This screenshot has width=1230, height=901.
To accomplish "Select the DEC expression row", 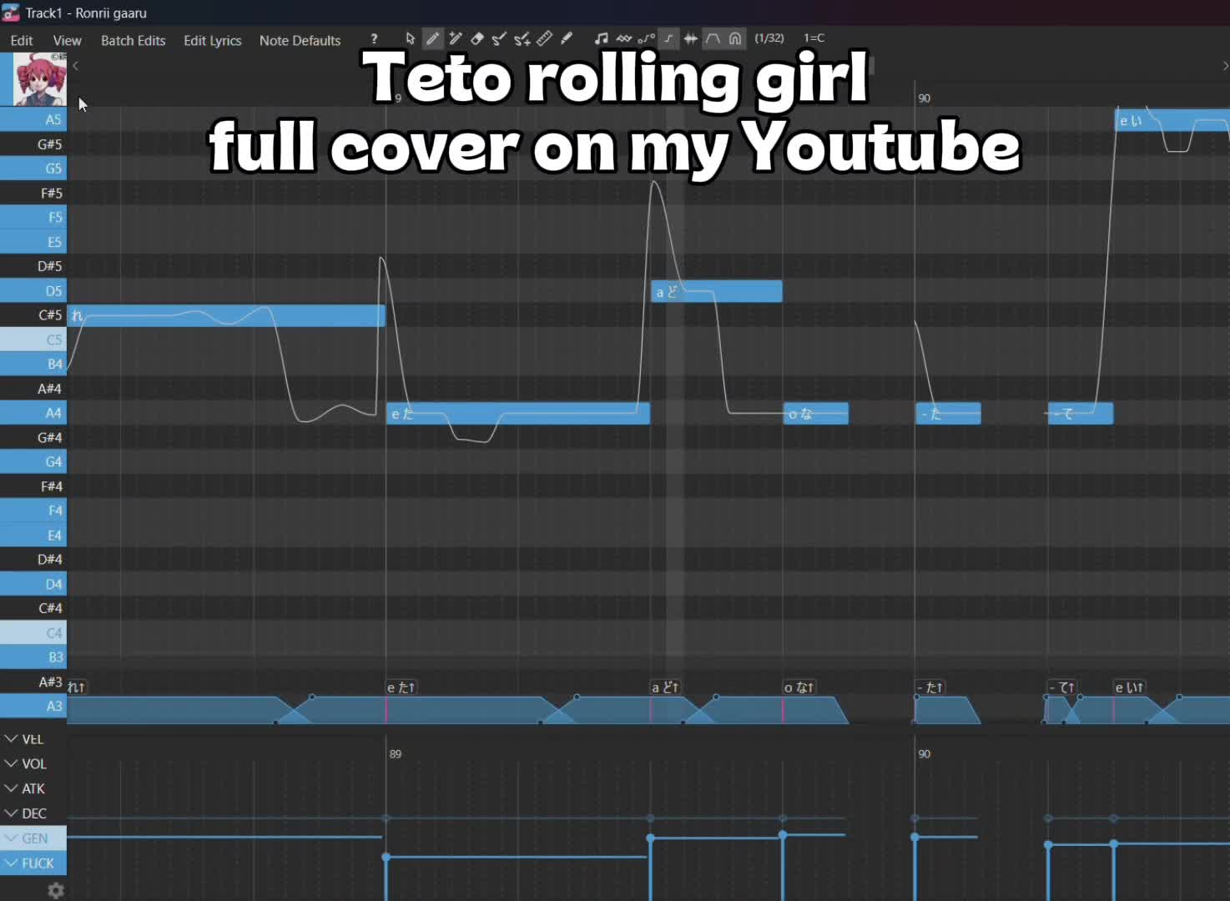I will [x=33, y=813].
